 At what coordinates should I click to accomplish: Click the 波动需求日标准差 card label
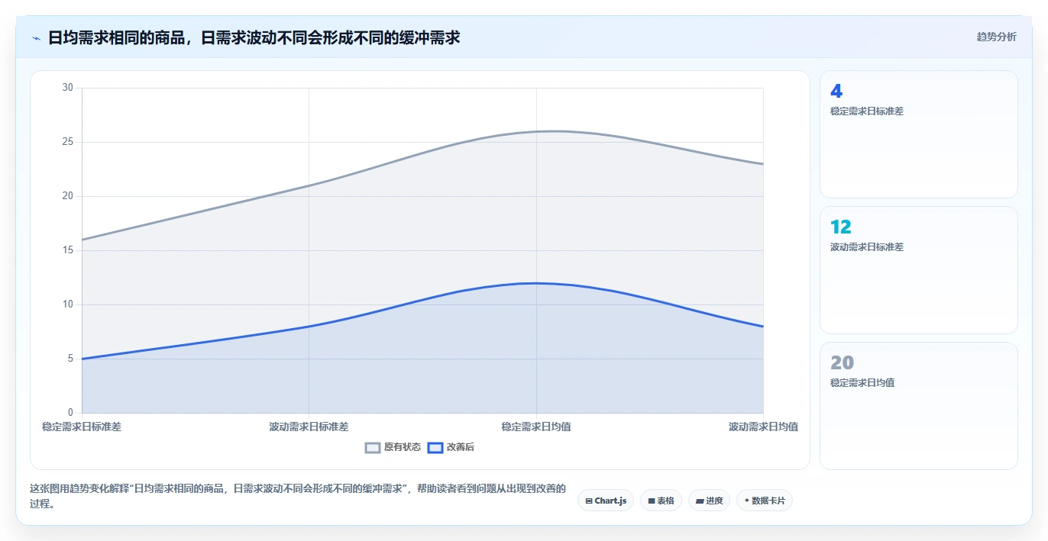867,247
